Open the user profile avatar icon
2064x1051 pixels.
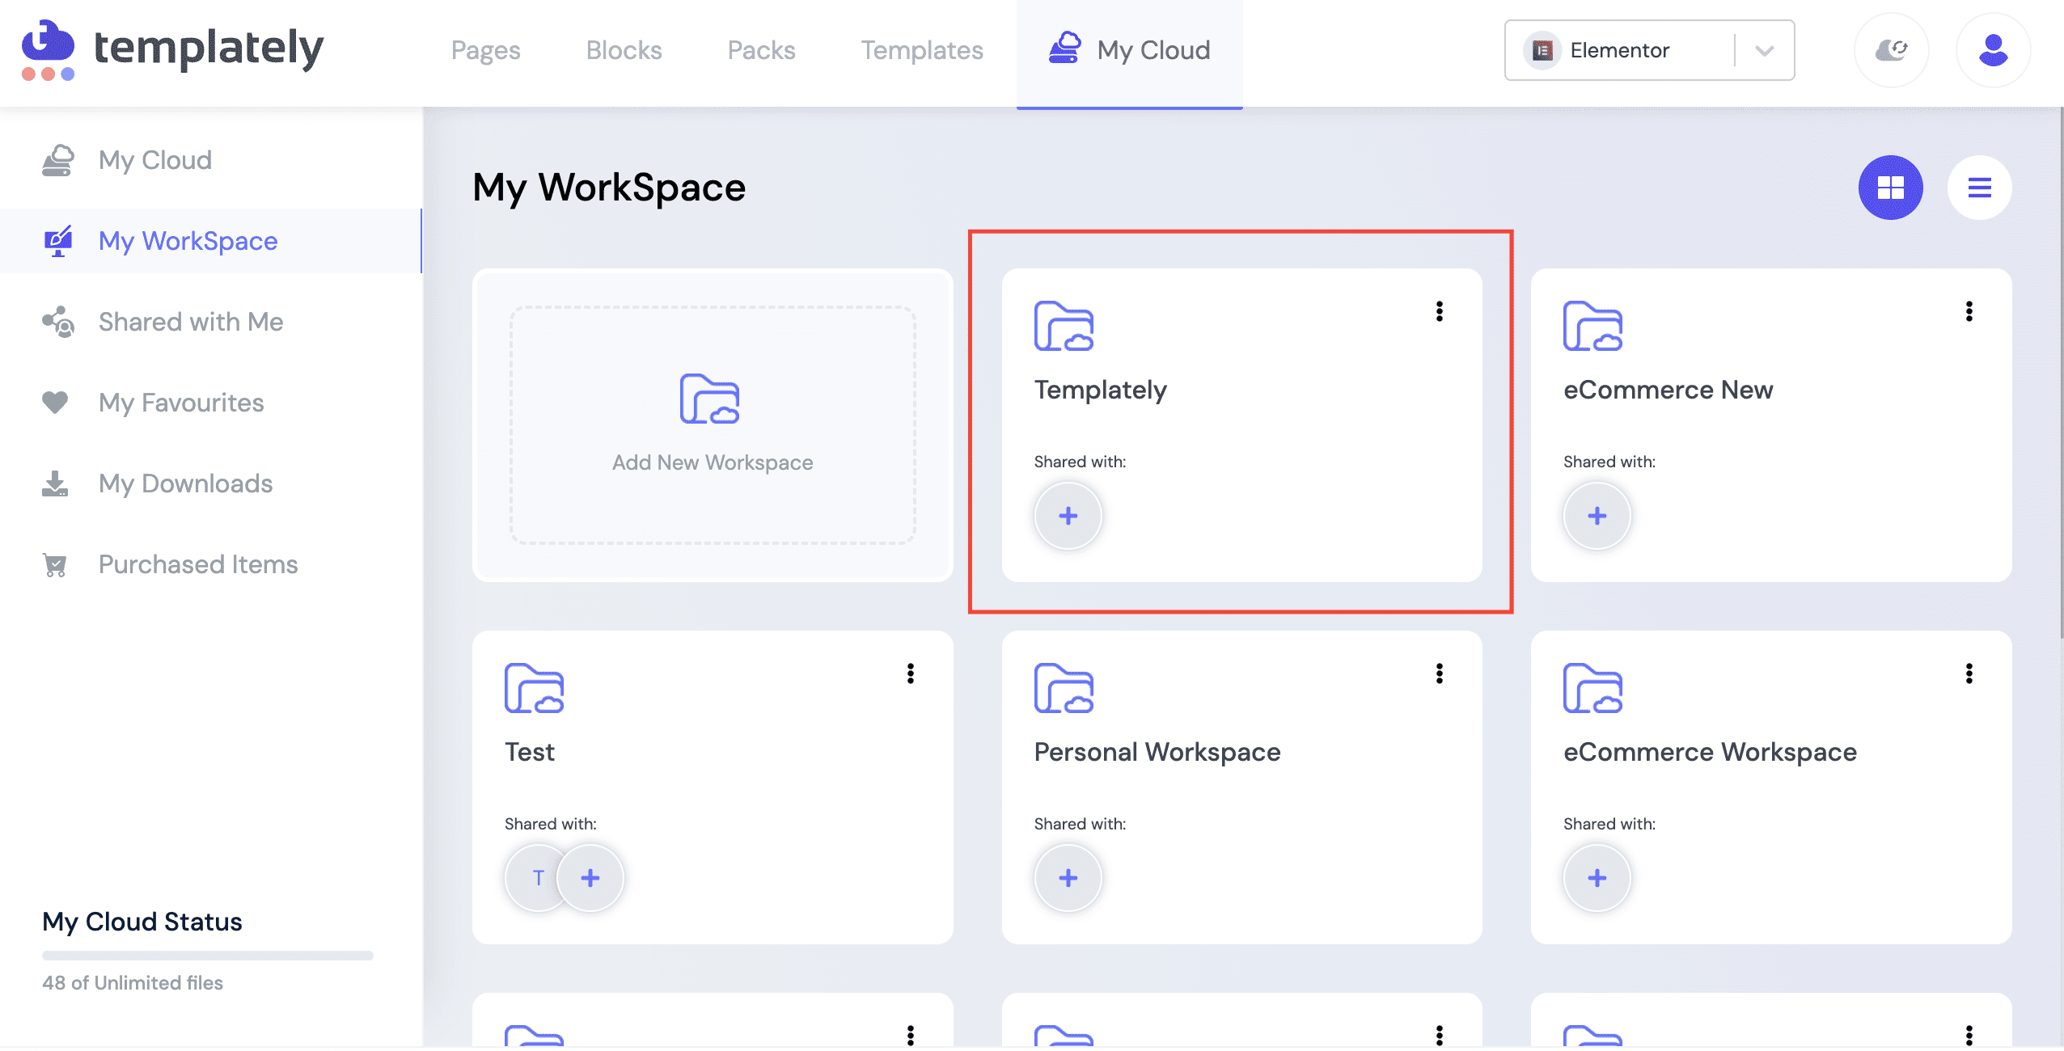click(x=1993, y=50)
